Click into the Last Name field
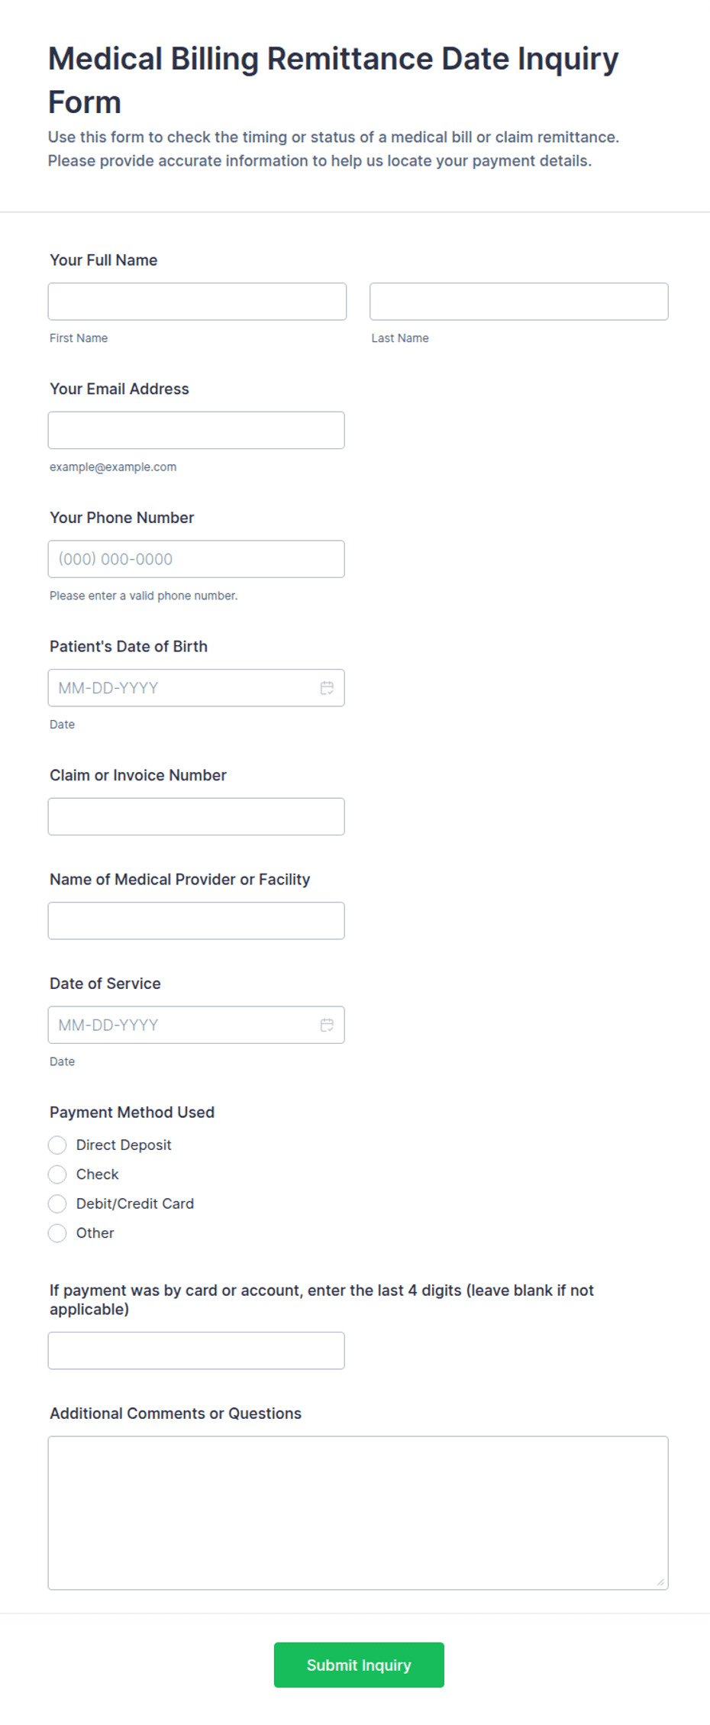 click(518, 302)
